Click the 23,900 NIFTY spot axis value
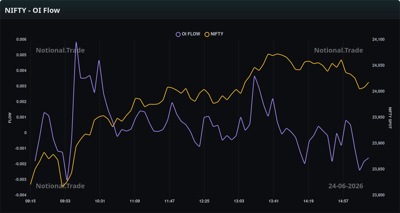The height and width of the screenshot is (213, 400). tap(378, 143)
